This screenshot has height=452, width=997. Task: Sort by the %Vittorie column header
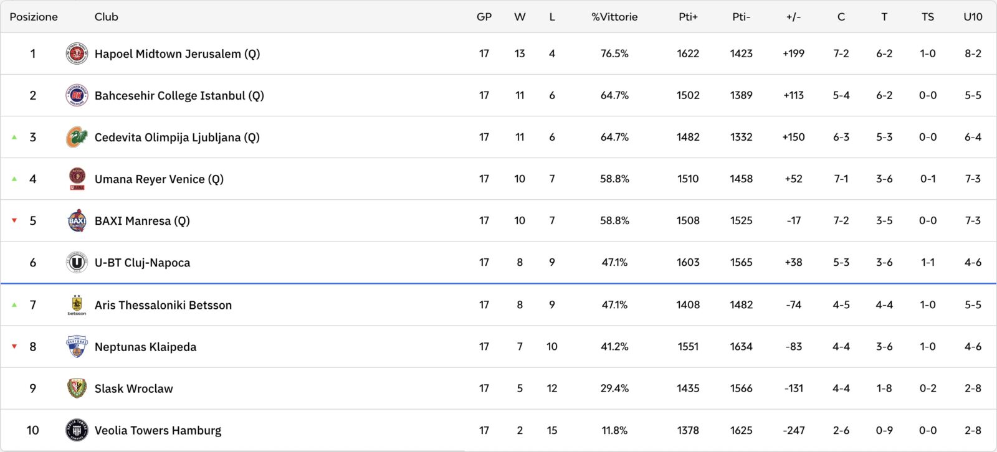pyautogui.click(x=614, y=17)
